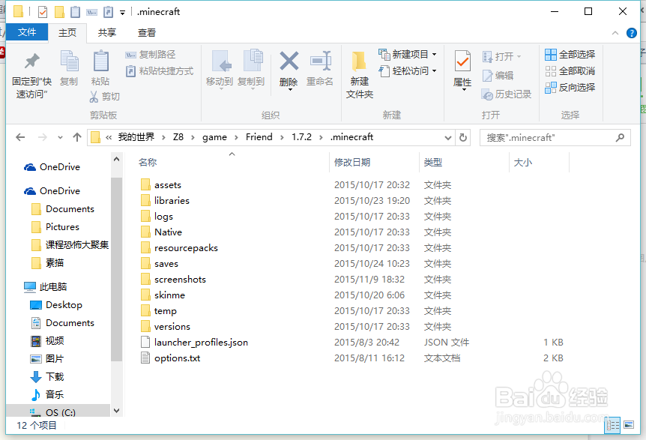The width and height of the screenshot is (646, 440).
Task: Select This PC (此电脑) in the sidebar
Action: tap(53, 287)
